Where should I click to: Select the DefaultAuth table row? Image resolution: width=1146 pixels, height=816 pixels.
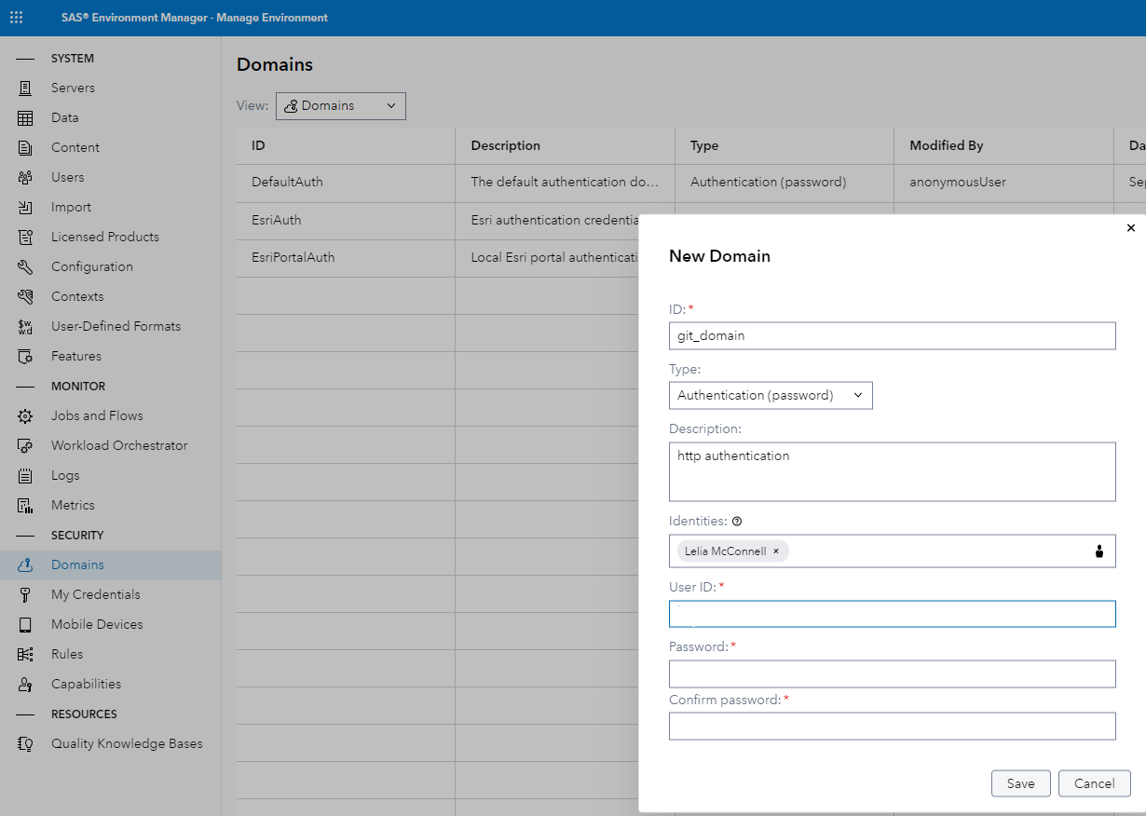(x=345, y=183)
